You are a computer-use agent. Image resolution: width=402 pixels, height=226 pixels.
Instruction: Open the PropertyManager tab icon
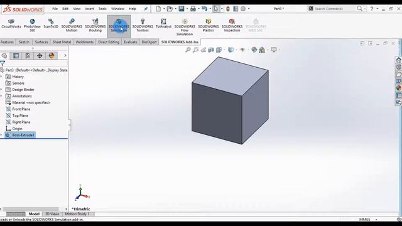[16, 56]
